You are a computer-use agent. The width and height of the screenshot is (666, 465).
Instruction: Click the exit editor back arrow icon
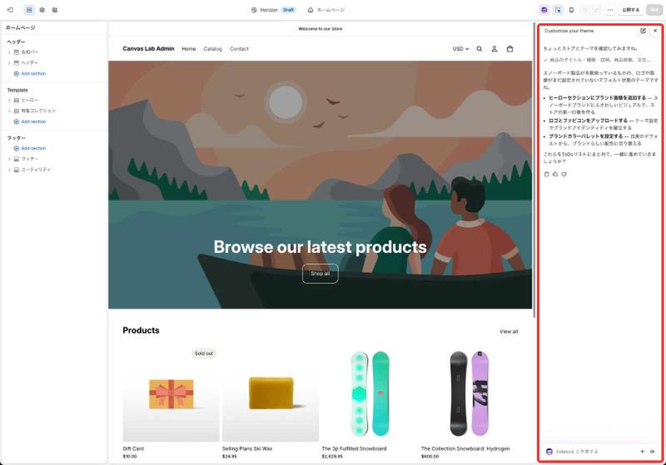(10, 10)
